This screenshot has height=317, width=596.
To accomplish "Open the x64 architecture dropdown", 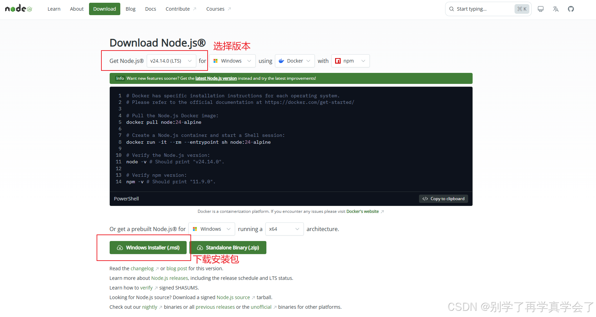I will 285,229.
